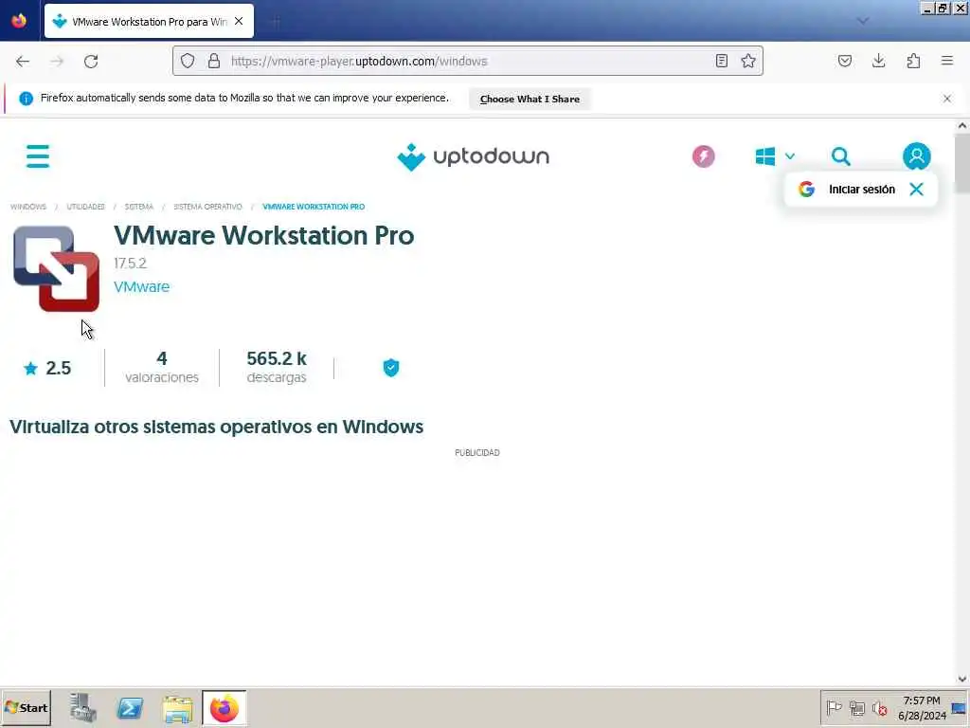Image resolution: width=970 pixels, height=728 pixels.
Task: Select the VMware Workstation Pro tab
Action: [149, 22]
